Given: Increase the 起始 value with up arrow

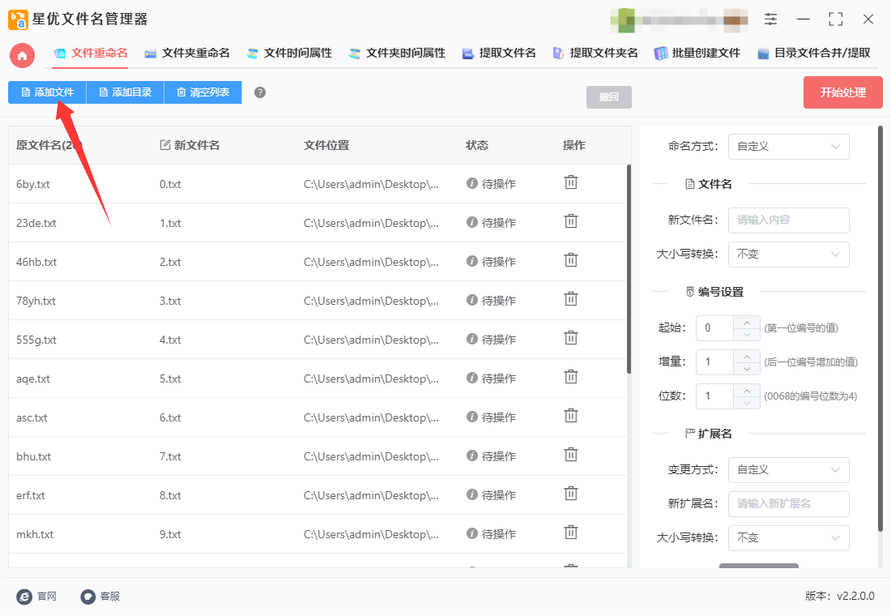Looking at the screenshot, I should coord(747,322).
